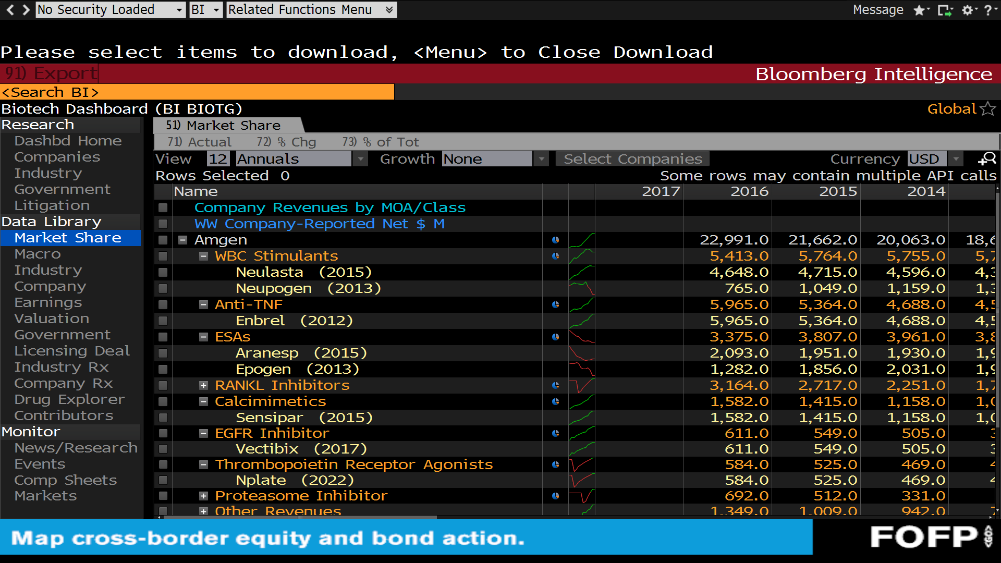Open Related Functions Menu
Viewport: 1001px width, 563px height.
click(311, 9)
